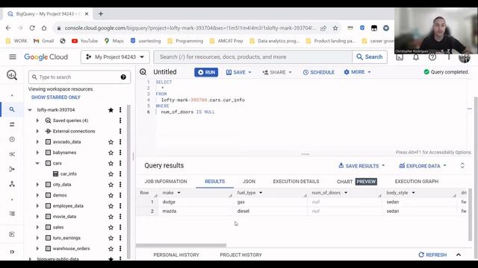Star the car_info table
The height and width of the screenshot is (268, 478).
111,173
